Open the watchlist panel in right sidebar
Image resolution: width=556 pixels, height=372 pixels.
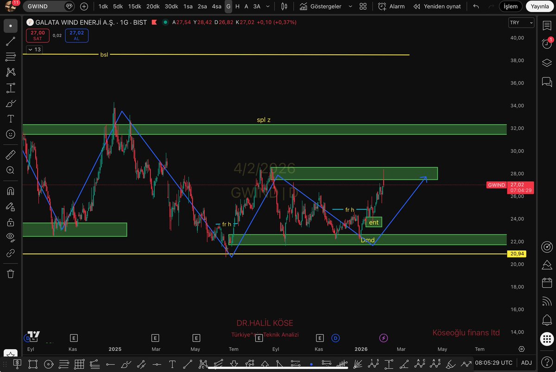(x=547, y=26)
